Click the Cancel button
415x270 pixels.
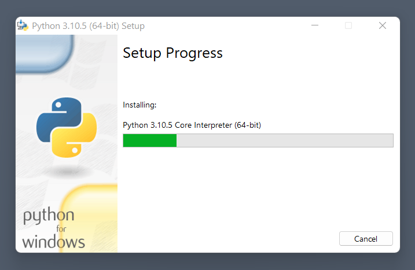(366, 239)
